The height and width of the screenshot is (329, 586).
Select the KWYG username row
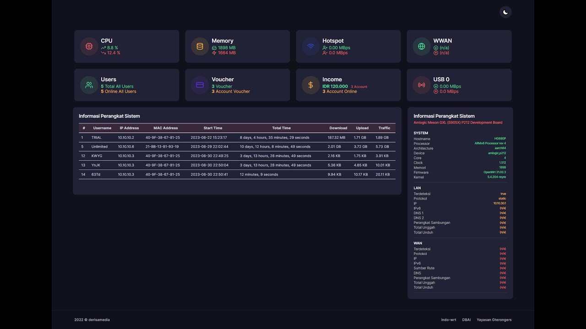[x=237, y=156]
